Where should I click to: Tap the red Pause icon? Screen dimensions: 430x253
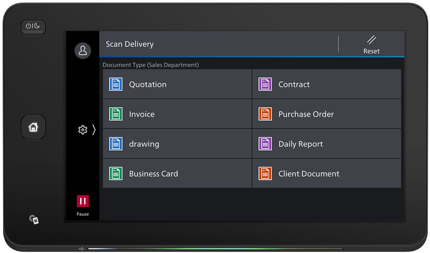(82, 201)
